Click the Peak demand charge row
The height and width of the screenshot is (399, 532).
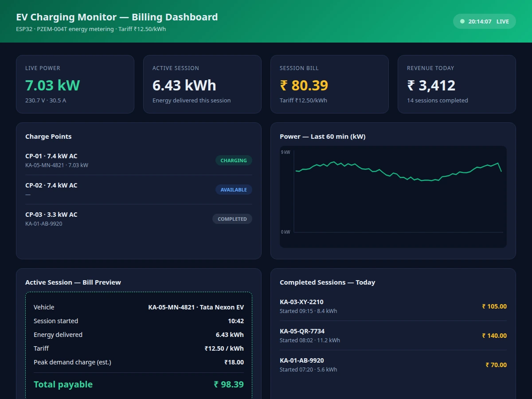(139, 362)
